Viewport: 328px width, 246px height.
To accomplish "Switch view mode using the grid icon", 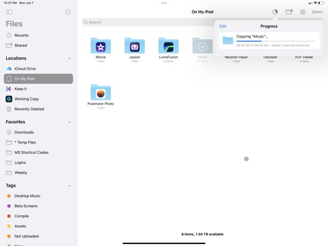I will pyautogui.click(x=303, y=12).
